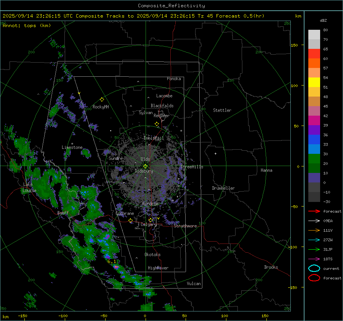Click the yellow diamond marker above RedDeer
343x321 pixels.
pyautogui.click(x=157, y=124)
